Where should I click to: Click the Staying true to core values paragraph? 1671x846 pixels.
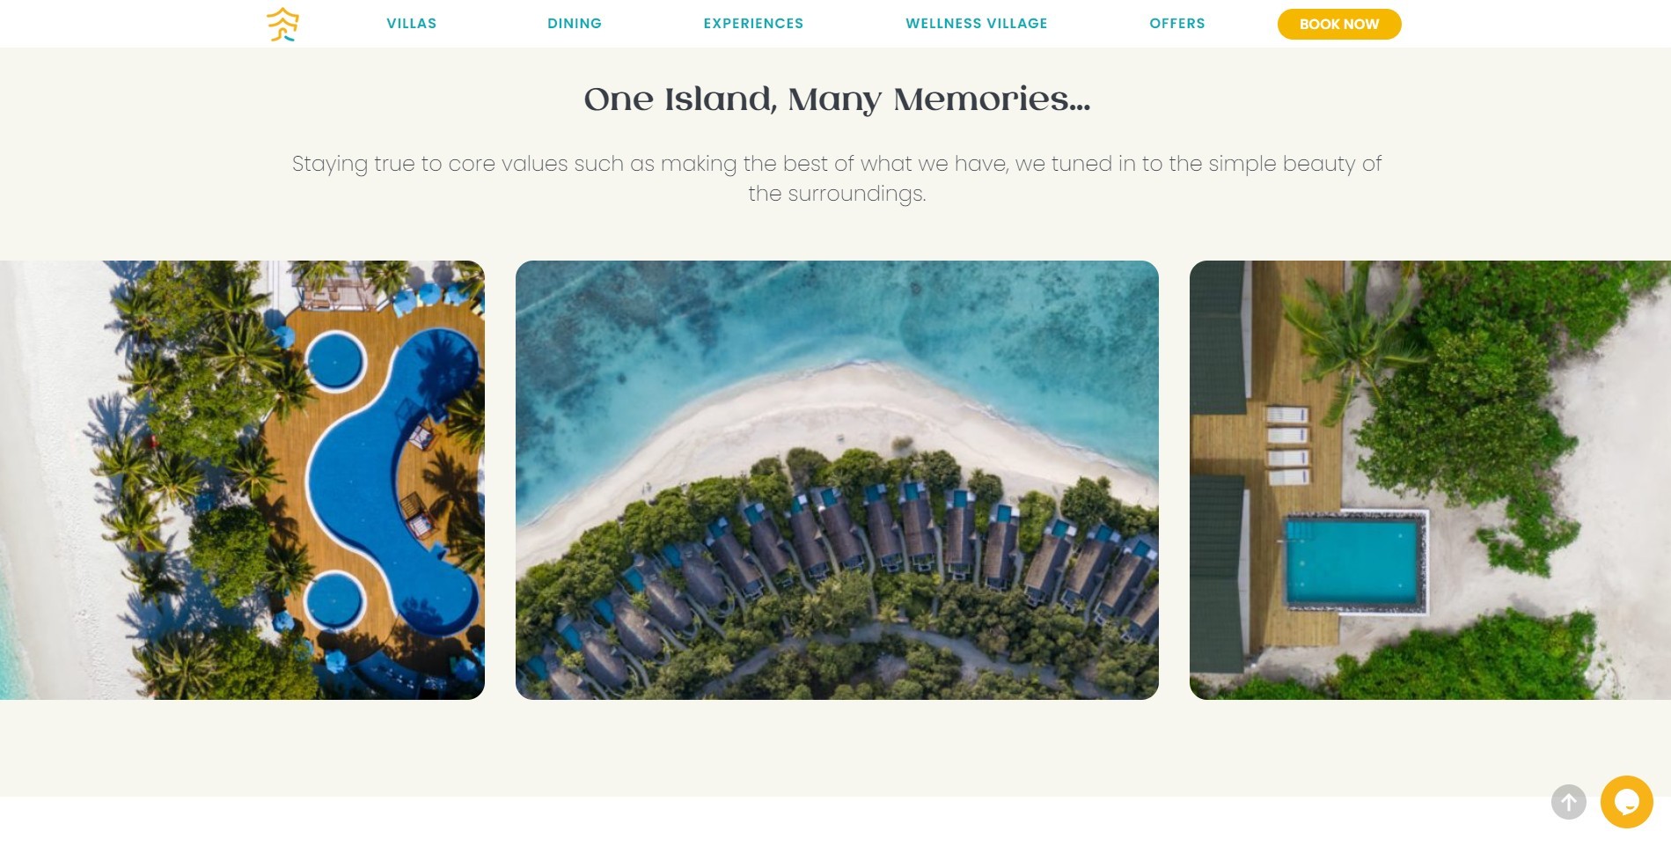837,179
